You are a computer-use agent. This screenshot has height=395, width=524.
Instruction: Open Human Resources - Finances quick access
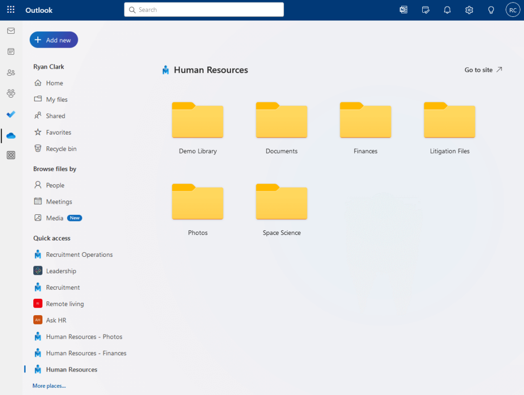point(80,353)
